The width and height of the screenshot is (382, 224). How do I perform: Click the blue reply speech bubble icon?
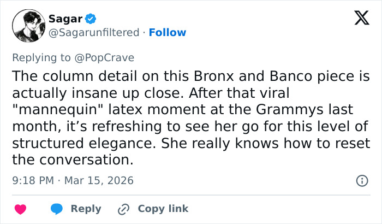tap(56, 209)
